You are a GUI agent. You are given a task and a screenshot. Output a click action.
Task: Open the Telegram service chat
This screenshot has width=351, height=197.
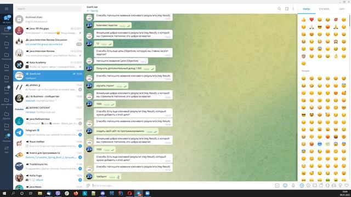[x=48, y=132]
